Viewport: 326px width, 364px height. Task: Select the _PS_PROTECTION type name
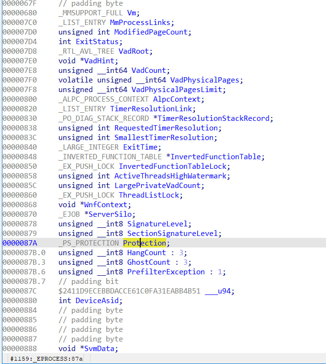[x=89, y=243]
